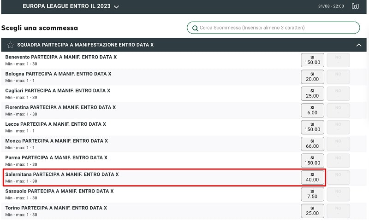This screenshot has height=221, width=369.
Task: Click the Salernitana Partecipa a Manif. row label
Action: click(x=62, y=174)
